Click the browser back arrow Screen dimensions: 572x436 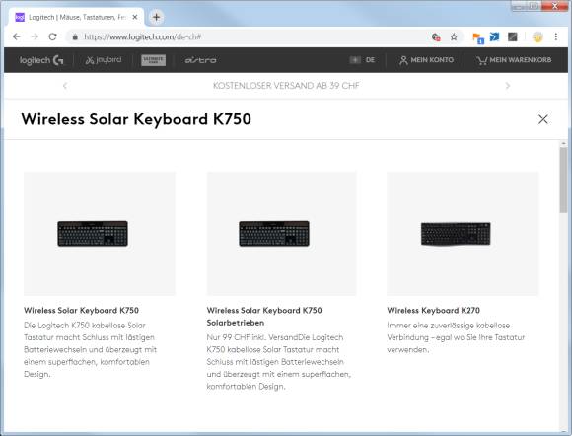coord(17,36)
